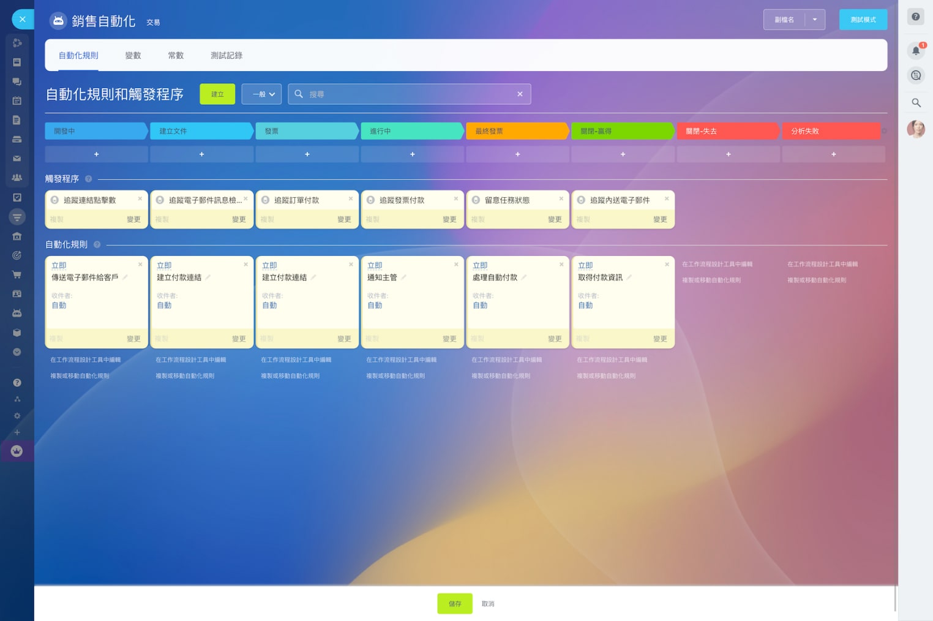The height and width of the screenshot is (621, 933).
Task: Open the notifications bell
Action: [x=916, y=51]
